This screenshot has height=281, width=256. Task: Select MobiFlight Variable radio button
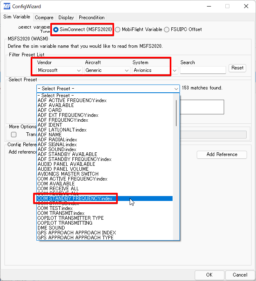pyautogui.click(x=139, y=29)
